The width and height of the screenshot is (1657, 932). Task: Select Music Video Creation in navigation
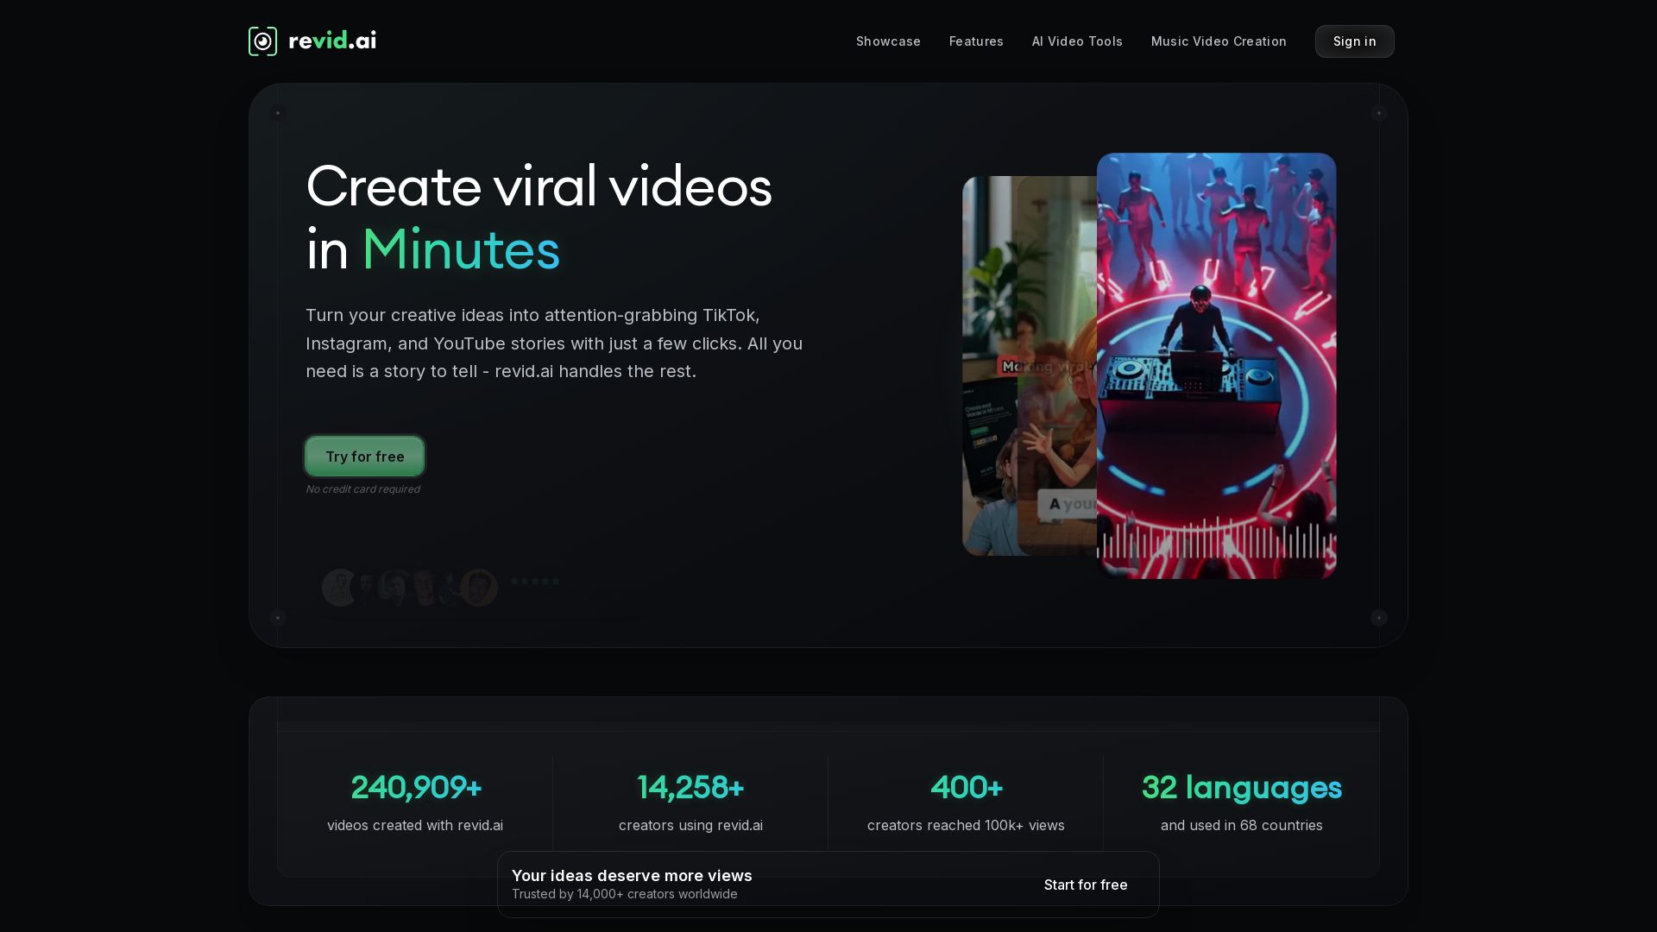(x=1219, y=41)
